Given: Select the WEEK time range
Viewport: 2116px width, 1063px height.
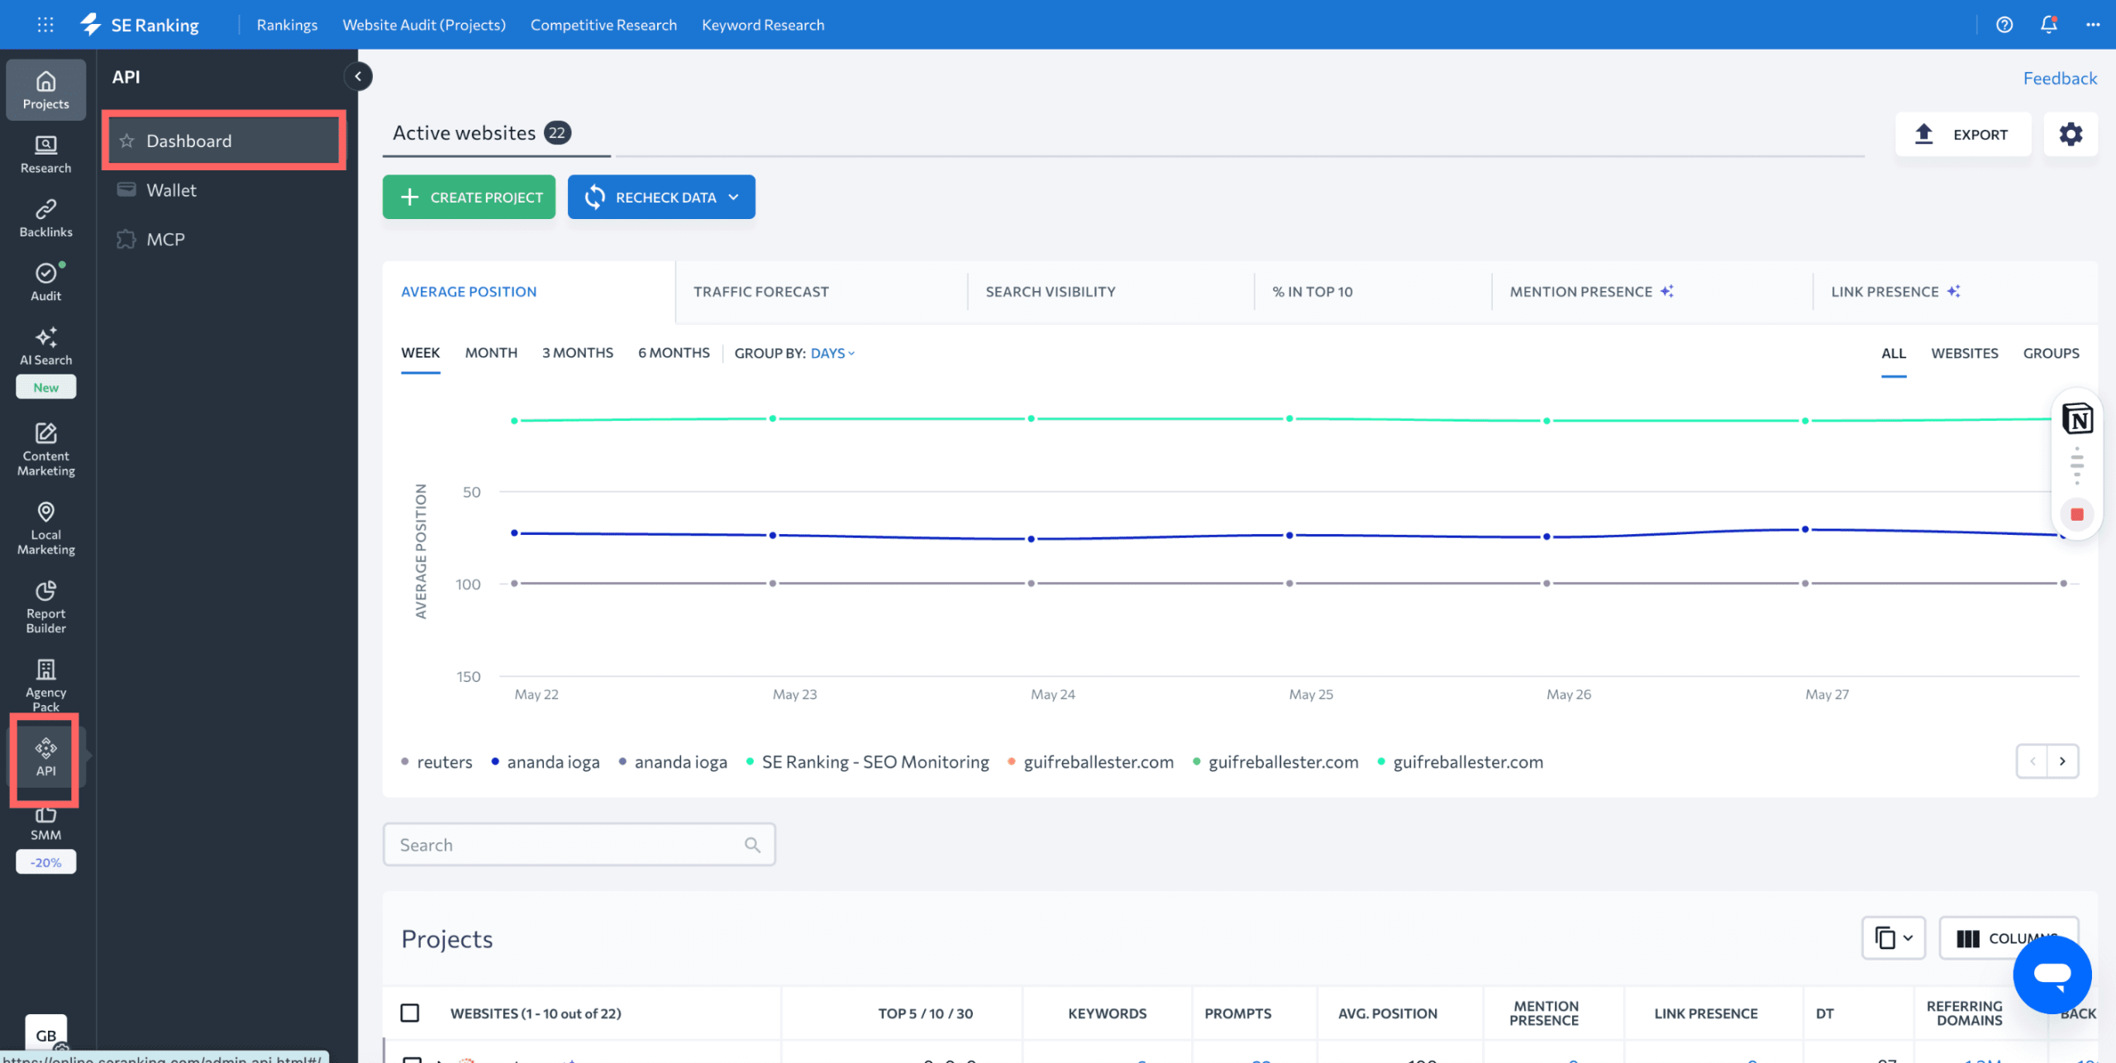Looking at the screenshot, I should point(421,353).
